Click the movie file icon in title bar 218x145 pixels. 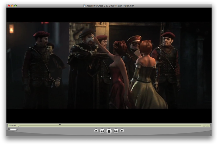click(x=84, y=6)
